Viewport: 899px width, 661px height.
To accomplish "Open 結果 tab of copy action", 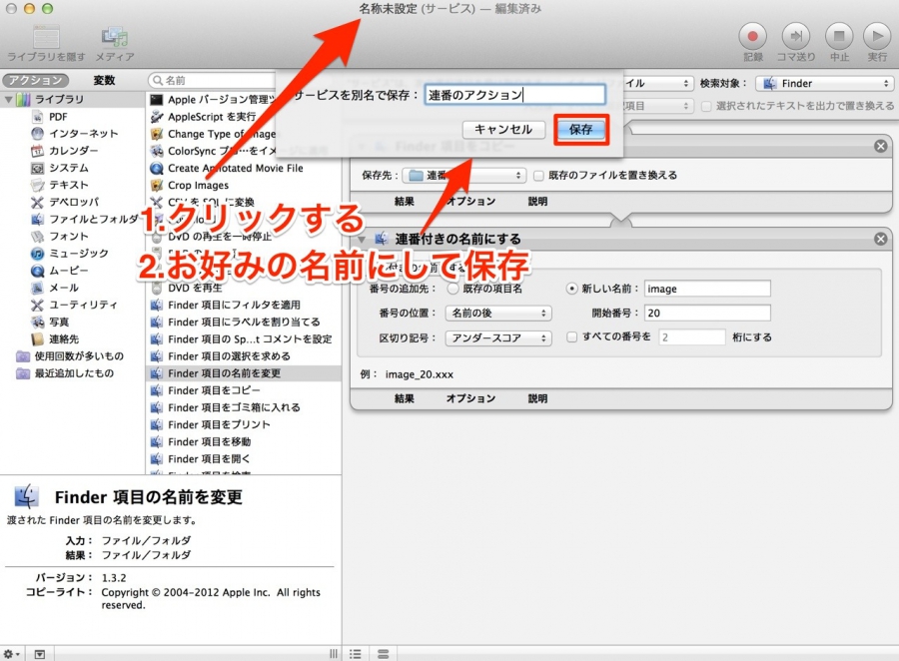I will point(405,202).
